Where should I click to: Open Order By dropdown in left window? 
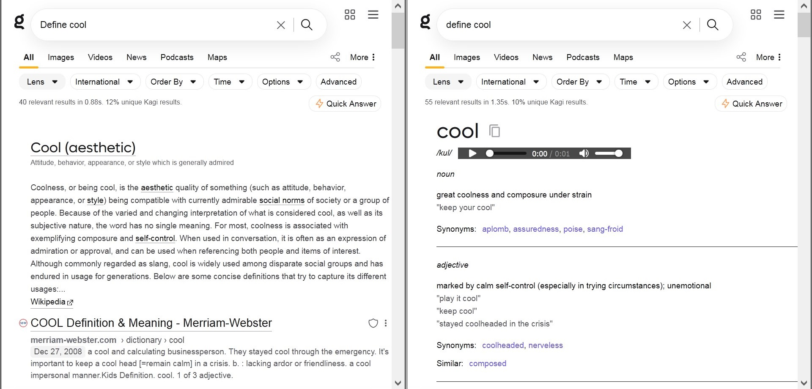(x=174, y=82)
